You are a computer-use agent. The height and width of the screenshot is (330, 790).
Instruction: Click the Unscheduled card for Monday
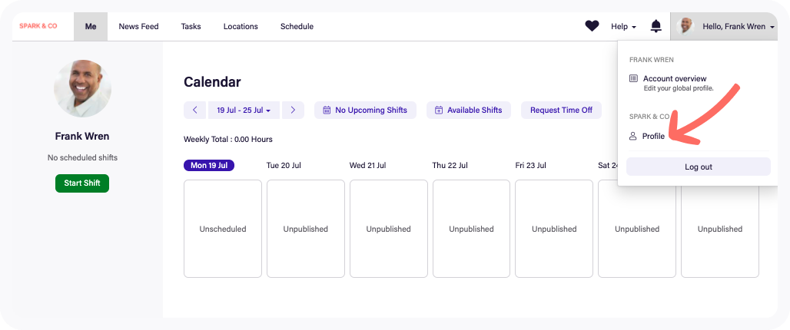tap(223, 229)
